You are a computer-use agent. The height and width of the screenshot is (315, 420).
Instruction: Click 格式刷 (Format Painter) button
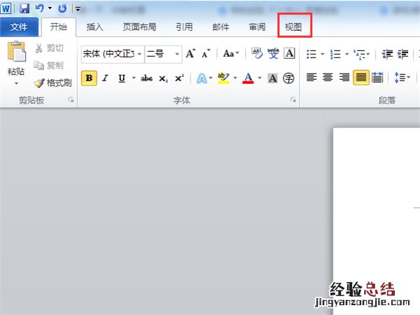(53, 83)
